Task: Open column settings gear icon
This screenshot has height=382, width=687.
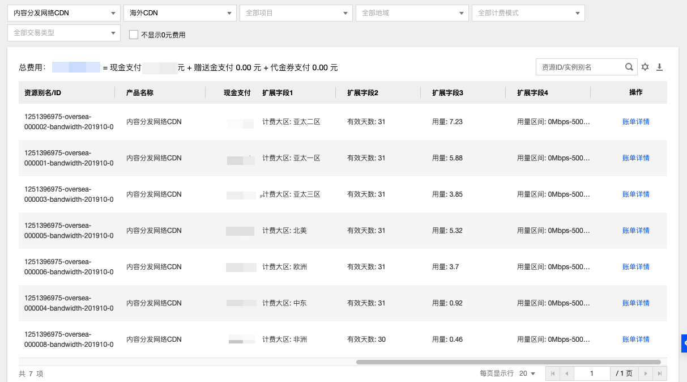Action: [645, 67]
